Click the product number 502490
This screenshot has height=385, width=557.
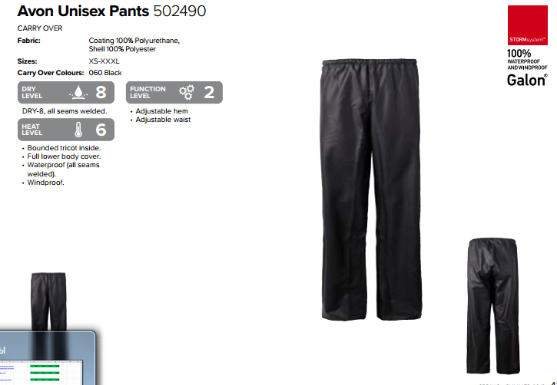coord(179,11)
